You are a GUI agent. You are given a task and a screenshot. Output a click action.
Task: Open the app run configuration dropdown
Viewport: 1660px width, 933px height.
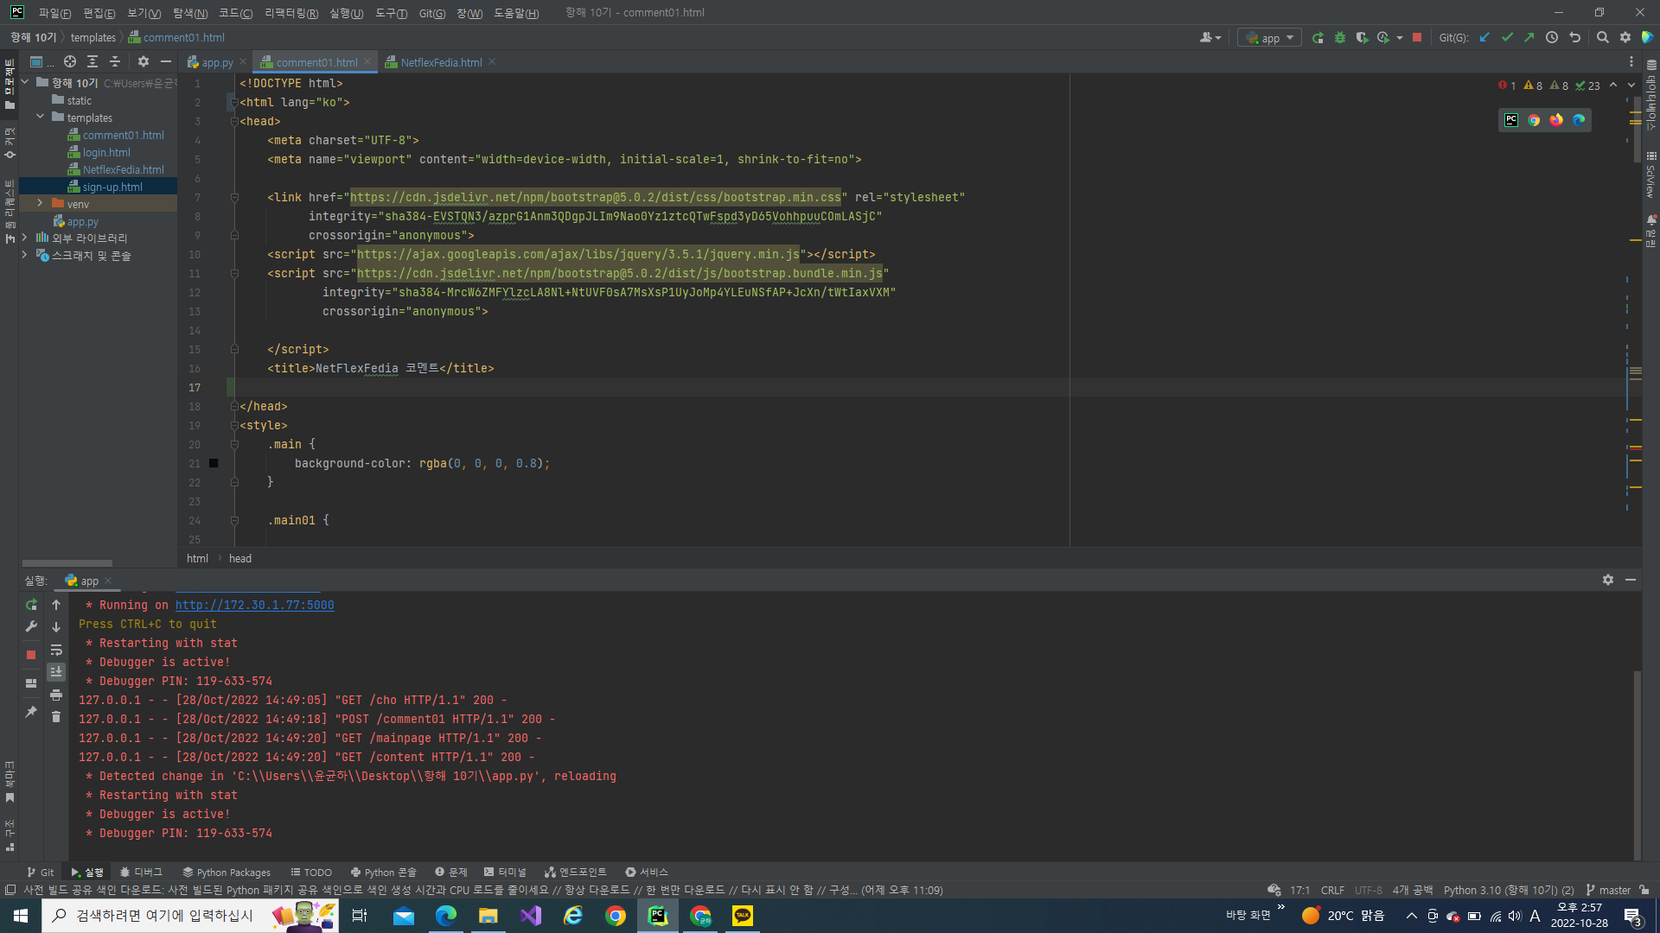[x=1270, y=38]
